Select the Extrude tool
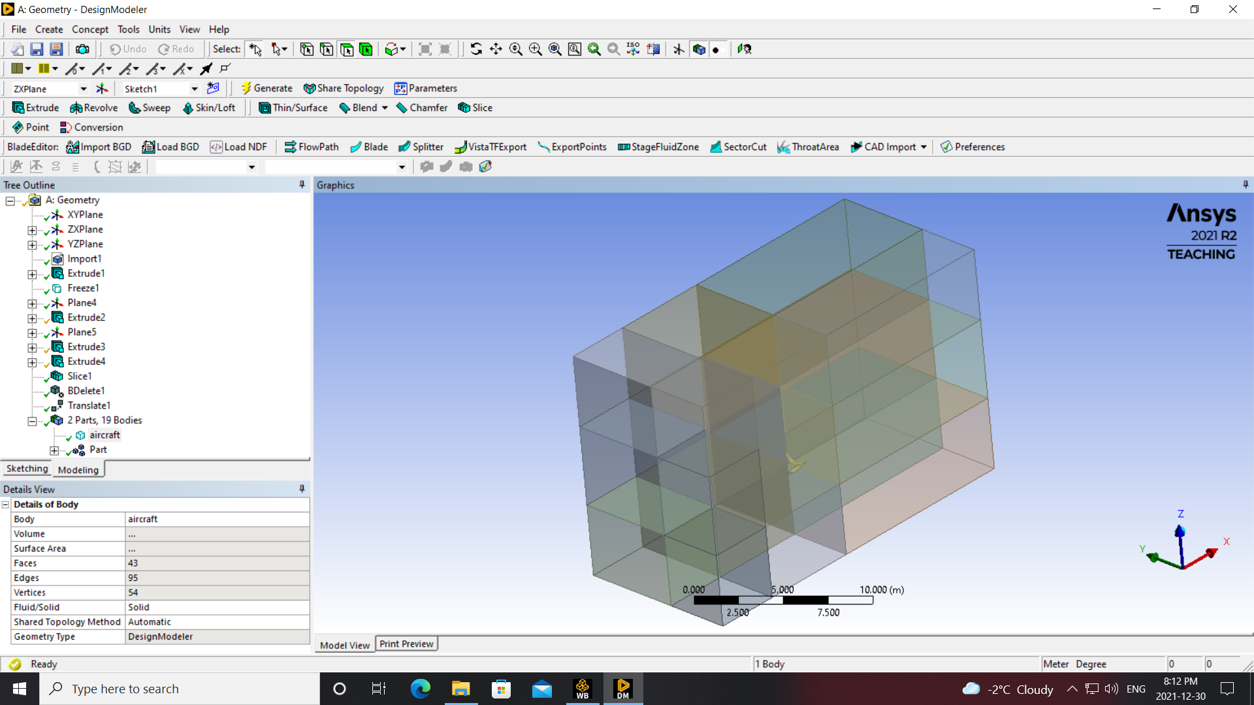This screenshot has height=705, width=1254. [x=36, y=108]
